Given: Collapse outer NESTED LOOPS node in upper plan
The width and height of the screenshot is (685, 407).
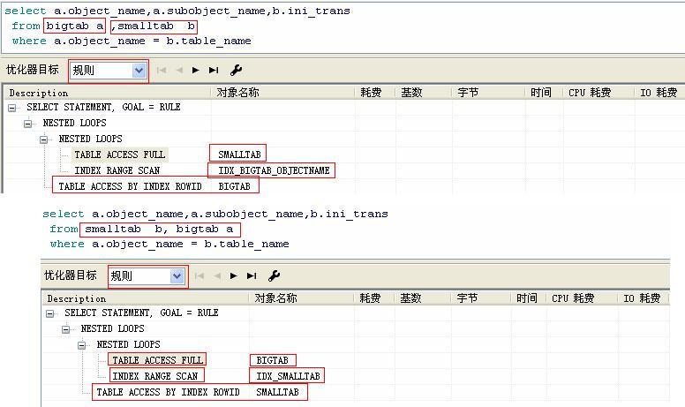Looking at the screenshot, I should point(28,124).
